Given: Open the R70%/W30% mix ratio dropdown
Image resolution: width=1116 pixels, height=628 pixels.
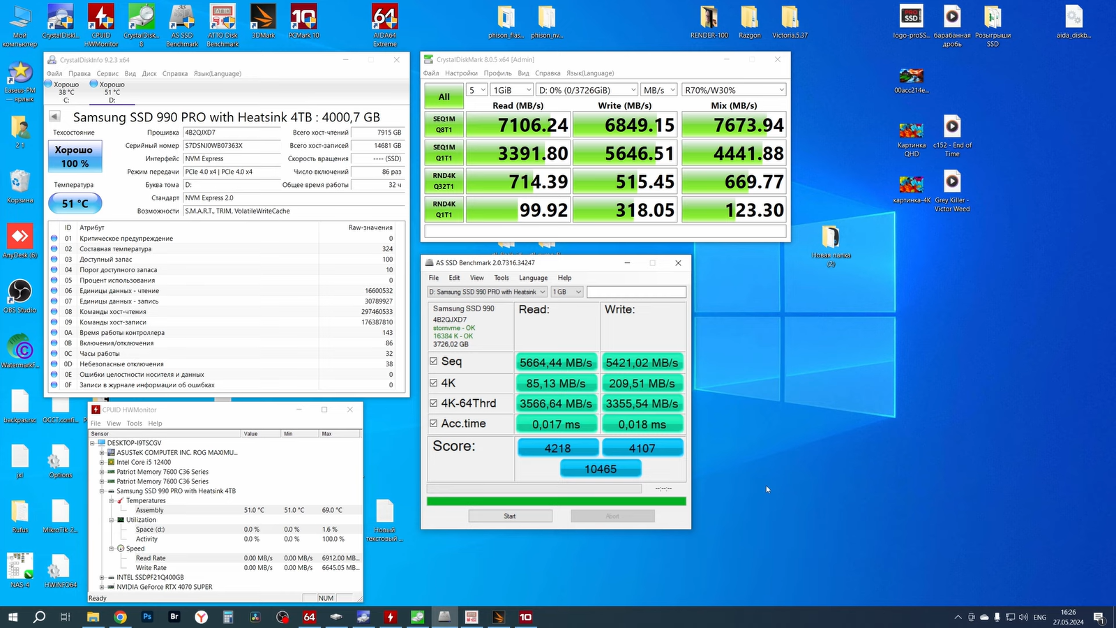Looking at the screenshot, I should click(x=734, y=90).
